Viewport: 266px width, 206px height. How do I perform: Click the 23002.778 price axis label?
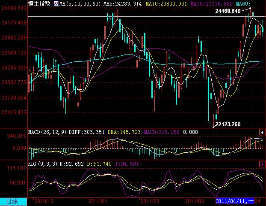point(14,82)
